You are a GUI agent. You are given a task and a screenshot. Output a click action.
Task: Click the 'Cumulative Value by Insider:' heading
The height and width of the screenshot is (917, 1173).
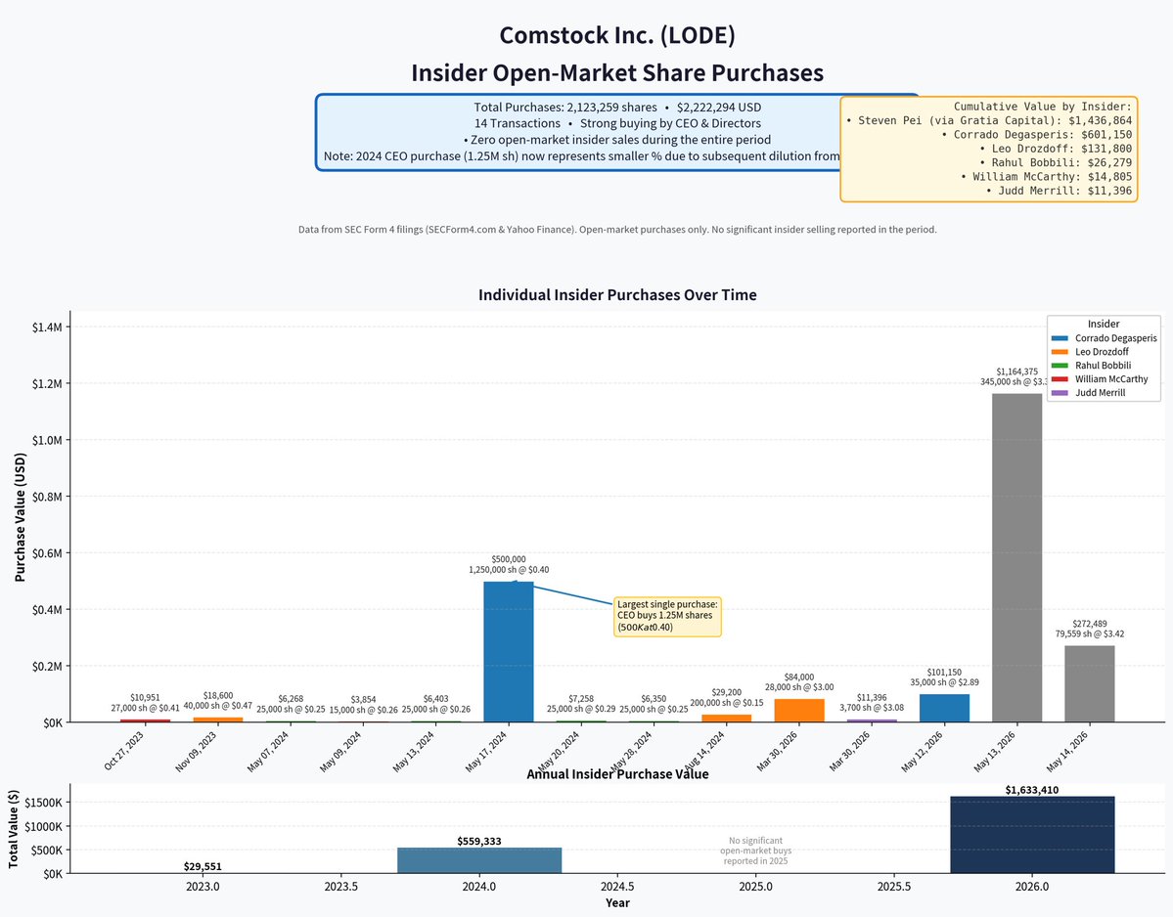click(x=1043, y=107)
